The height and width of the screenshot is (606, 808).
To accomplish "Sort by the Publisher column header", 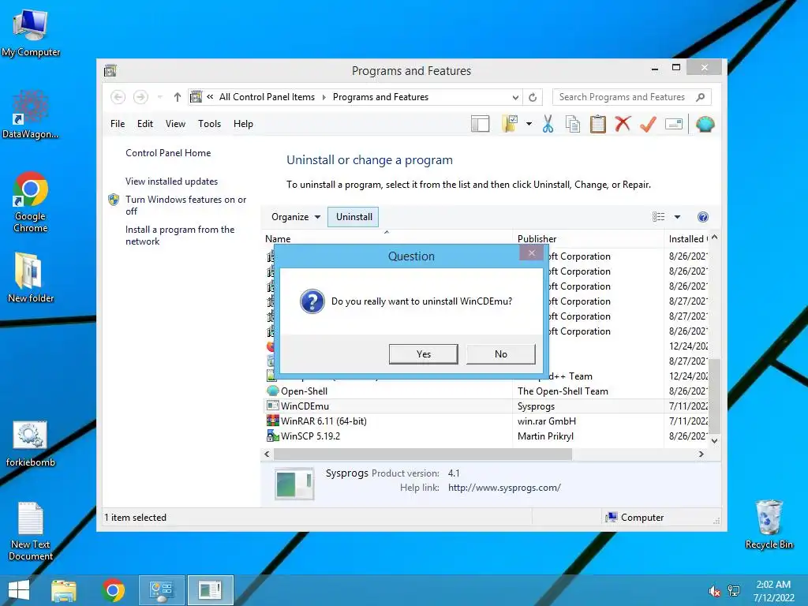I will click(588, 238).
